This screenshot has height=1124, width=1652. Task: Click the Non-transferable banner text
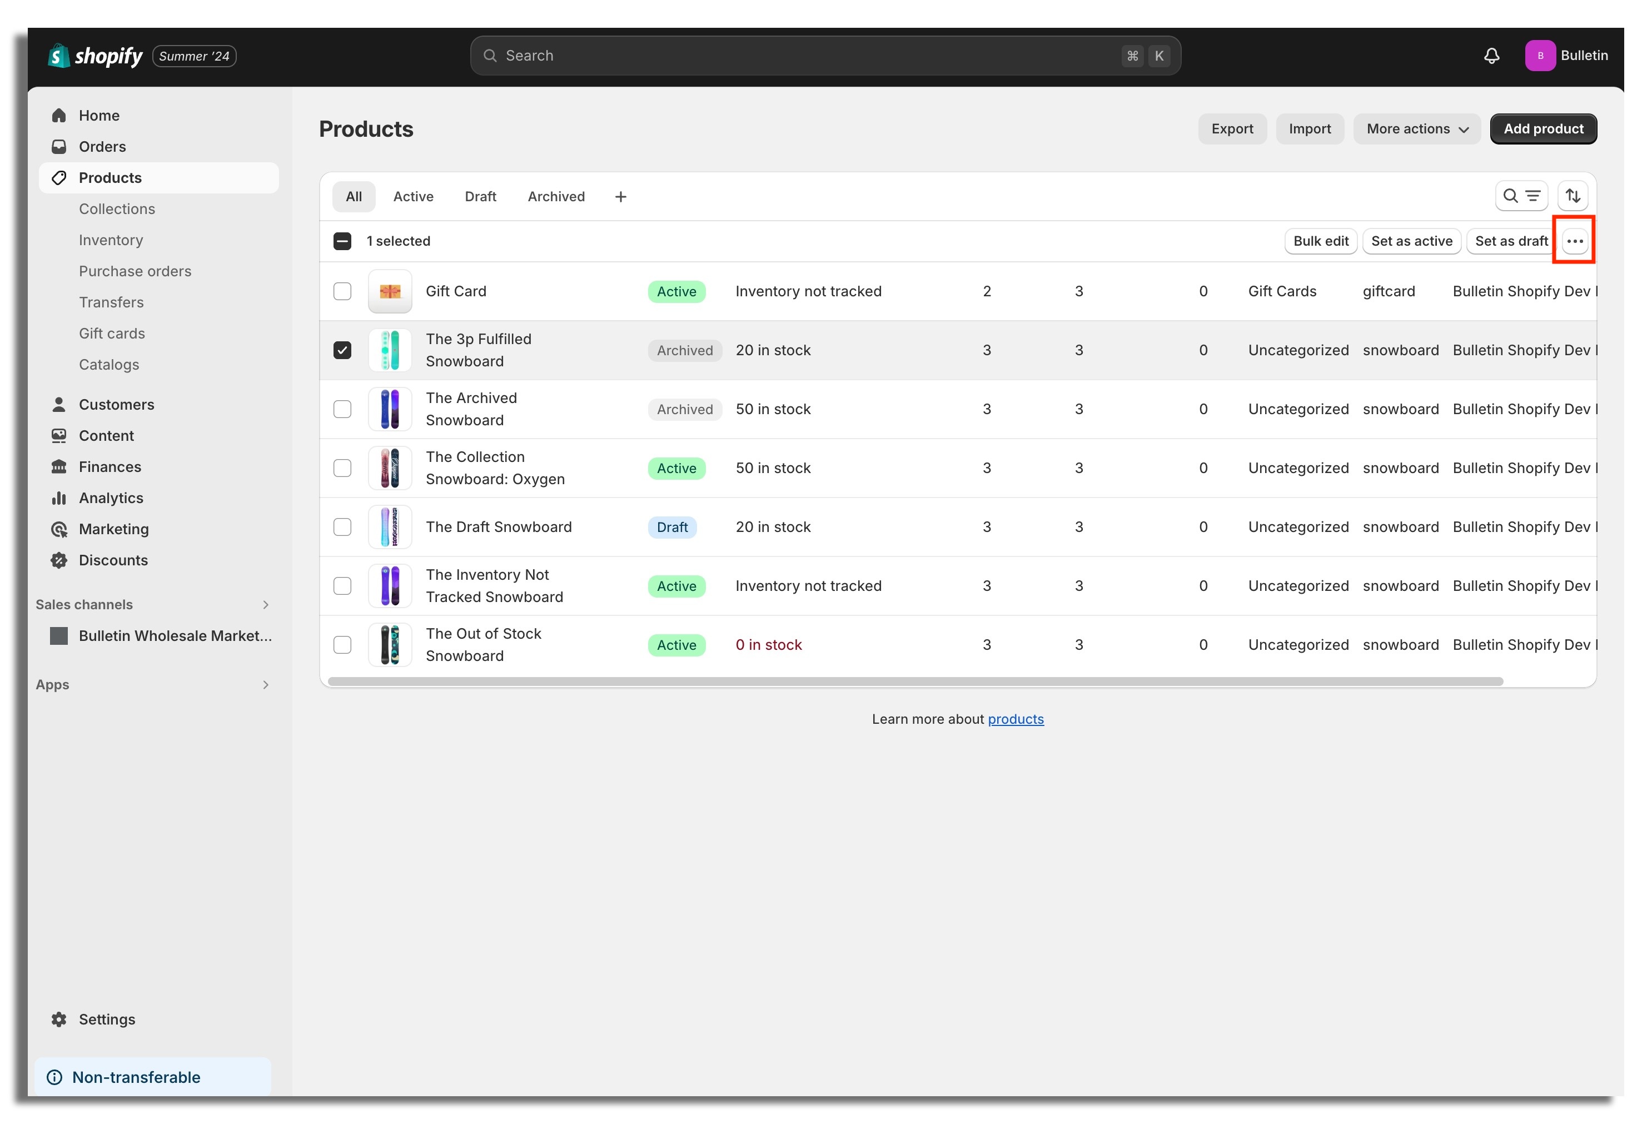point(137,1078)
